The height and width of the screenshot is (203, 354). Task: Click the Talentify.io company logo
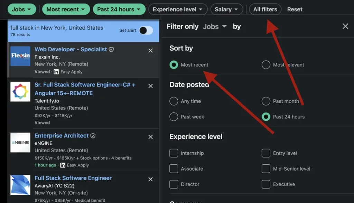point(20,92)
